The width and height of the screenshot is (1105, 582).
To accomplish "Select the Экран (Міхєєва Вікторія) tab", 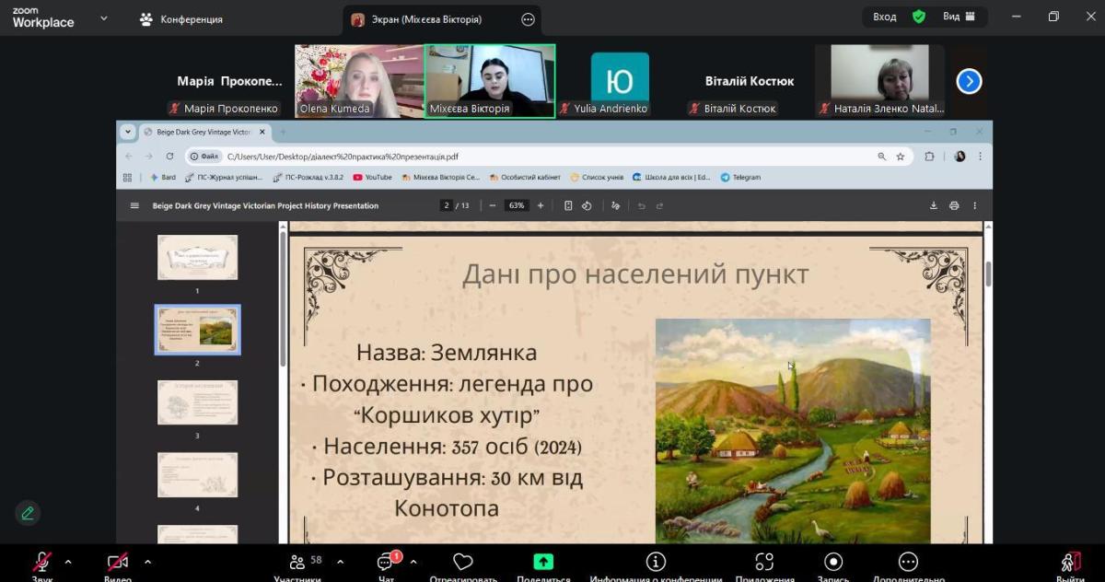I will click(426, 19).
